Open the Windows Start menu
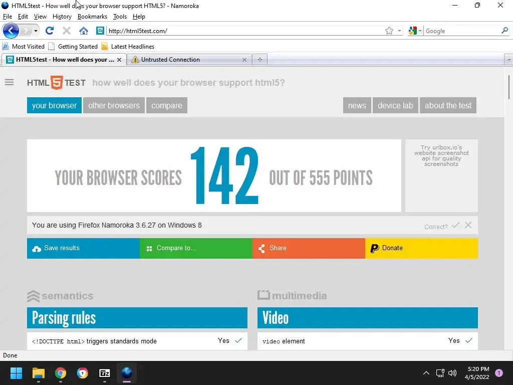 [16, 373]
